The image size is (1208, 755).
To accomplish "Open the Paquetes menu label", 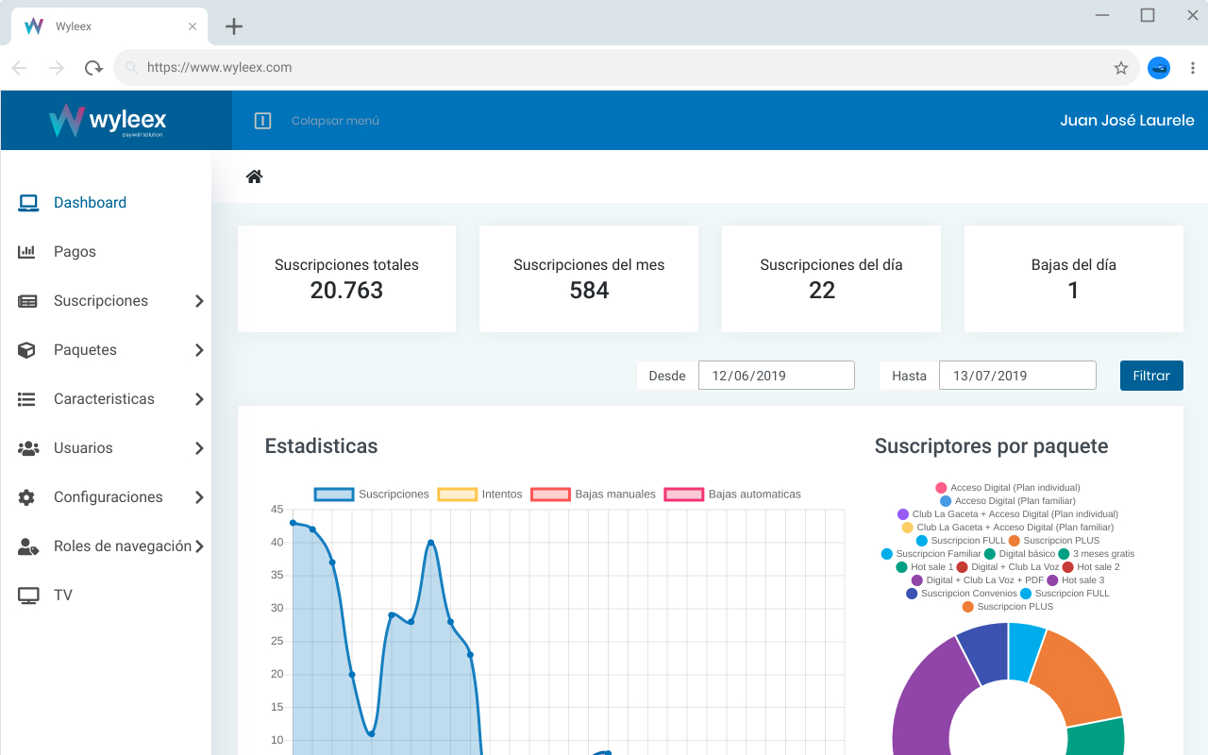I will click(x=85, y=350).
